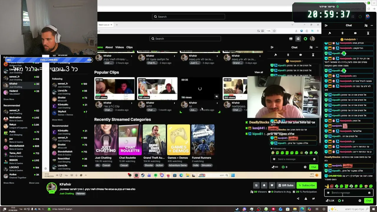
Task: Open outer chat users list icon
Action: tap(366, 26)
